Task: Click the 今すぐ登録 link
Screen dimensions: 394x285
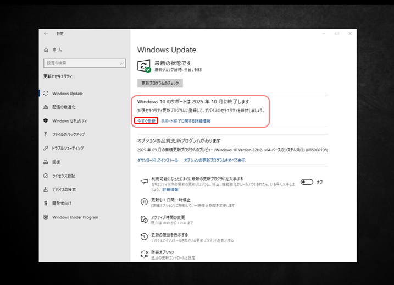Action: [146, 120]
